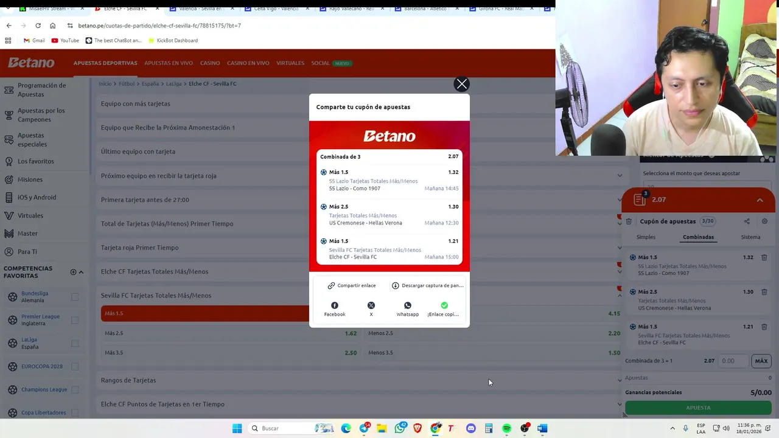Click the green APUESTA button
This screenshot has width=779, height=438.
[698, 408]
